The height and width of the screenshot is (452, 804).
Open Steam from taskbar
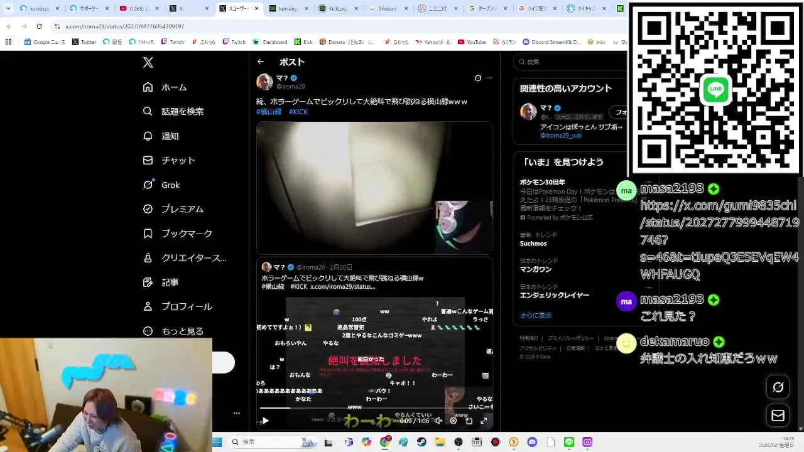click(421, 442)
